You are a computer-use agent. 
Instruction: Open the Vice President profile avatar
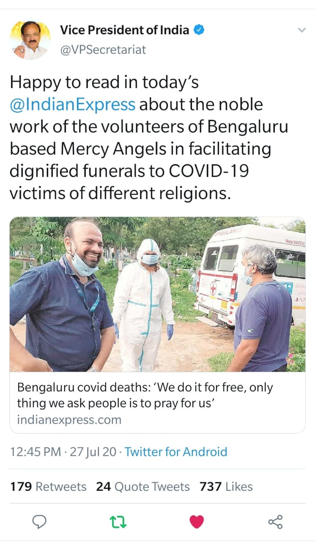[30, 40]
